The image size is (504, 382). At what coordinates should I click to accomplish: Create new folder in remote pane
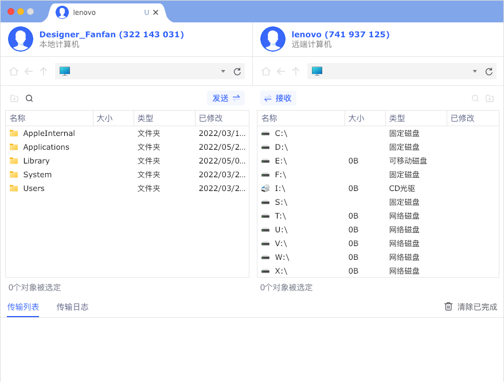(x=490, y=99)
